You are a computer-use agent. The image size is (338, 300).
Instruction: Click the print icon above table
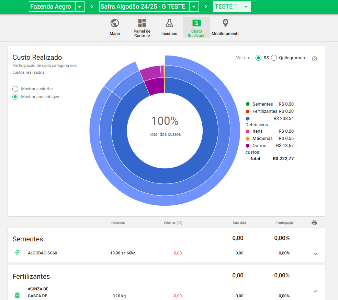tap(314, 223)
